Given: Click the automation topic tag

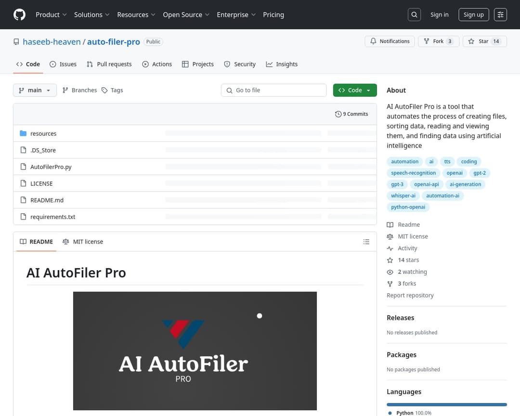Looking at the screenshot, I should pyautogui.click(x=404, y=162).
